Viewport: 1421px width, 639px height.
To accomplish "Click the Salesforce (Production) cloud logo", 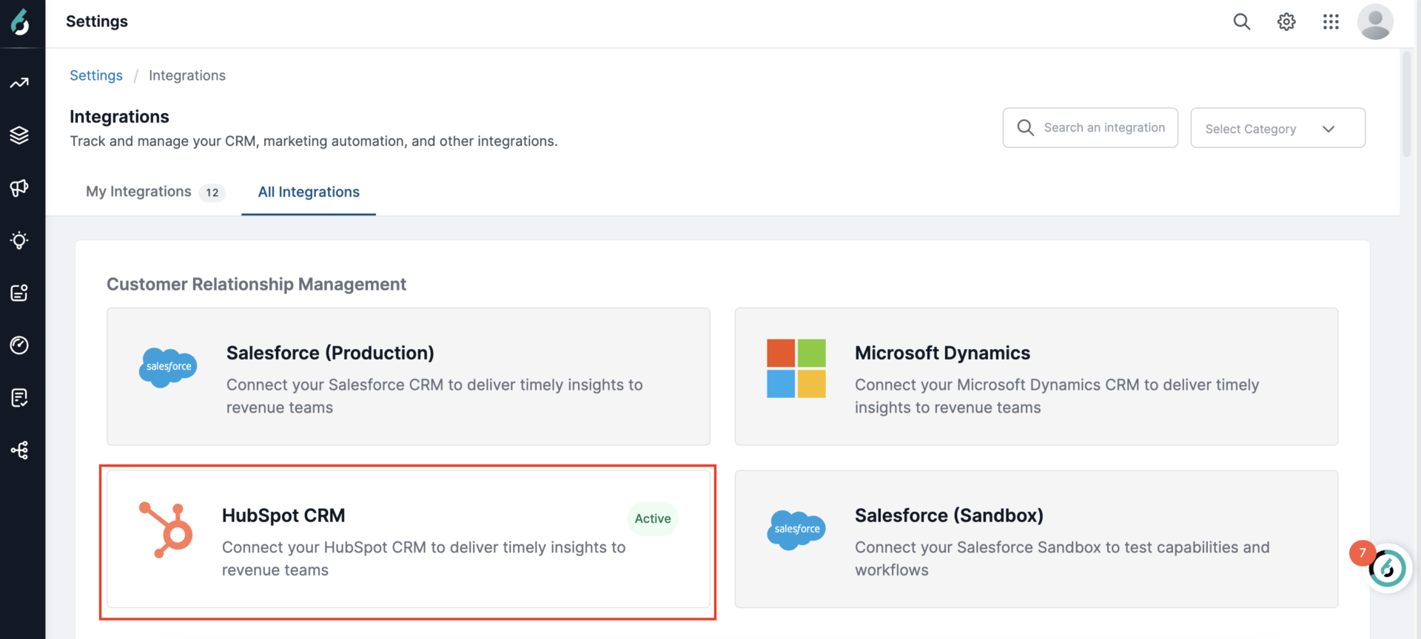I will (168, 368).
